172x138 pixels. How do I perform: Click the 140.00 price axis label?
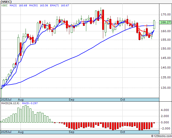pos(166,67)
